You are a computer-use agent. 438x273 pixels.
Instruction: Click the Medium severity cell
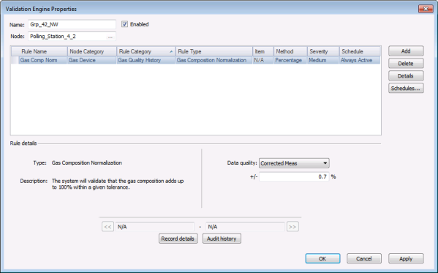coord(323,60)
